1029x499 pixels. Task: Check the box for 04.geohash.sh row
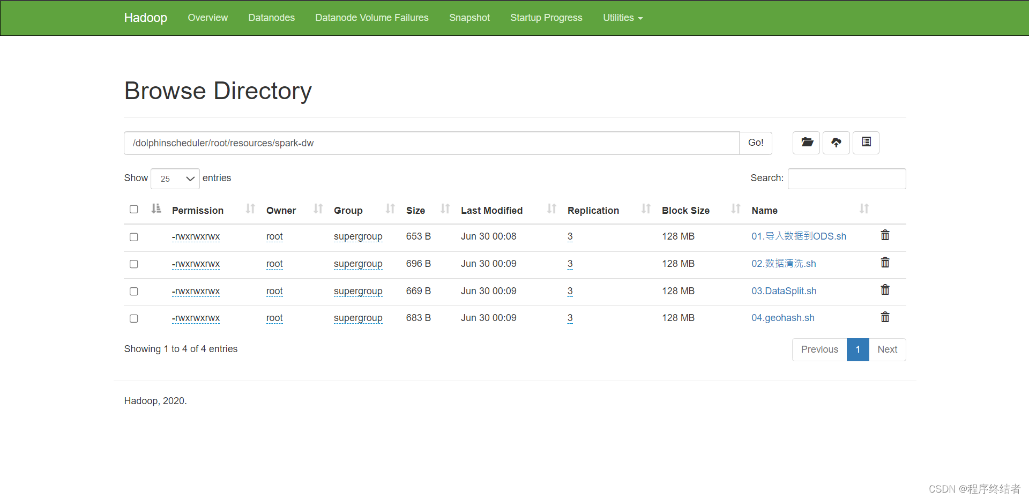(134, 318)
